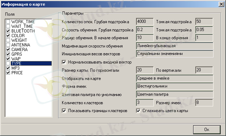Close the Информация о карте dialog
226x136 pixels.
point(221,4)
